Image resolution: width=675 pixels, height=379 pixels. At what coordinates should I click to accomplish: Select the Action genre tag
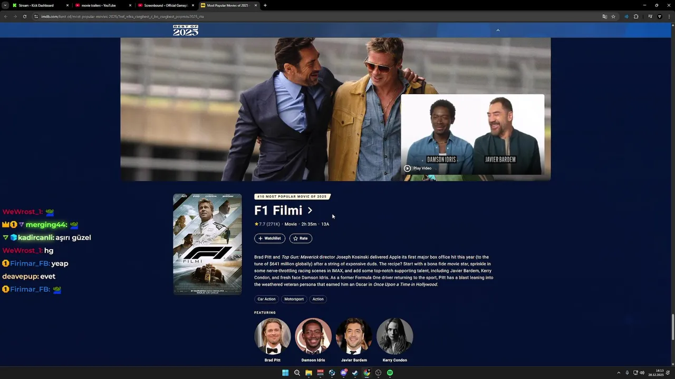[x=318, y=299]
